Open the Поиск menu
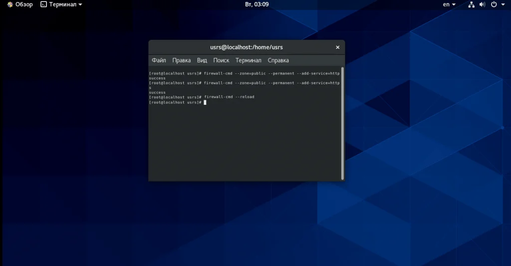 pos(221,60)
